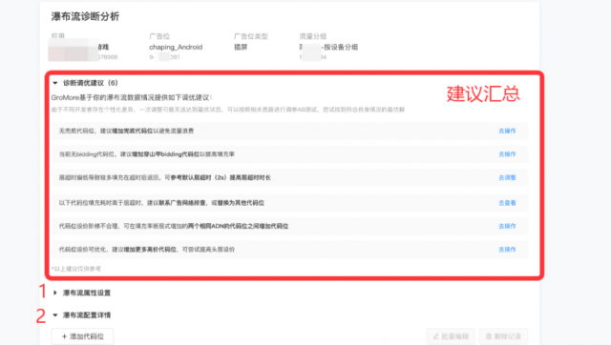The width and height of the screenshot is (611, 345).
Task: Select the 按设备分组 traffic group value
Action: [x=341, y=47]
